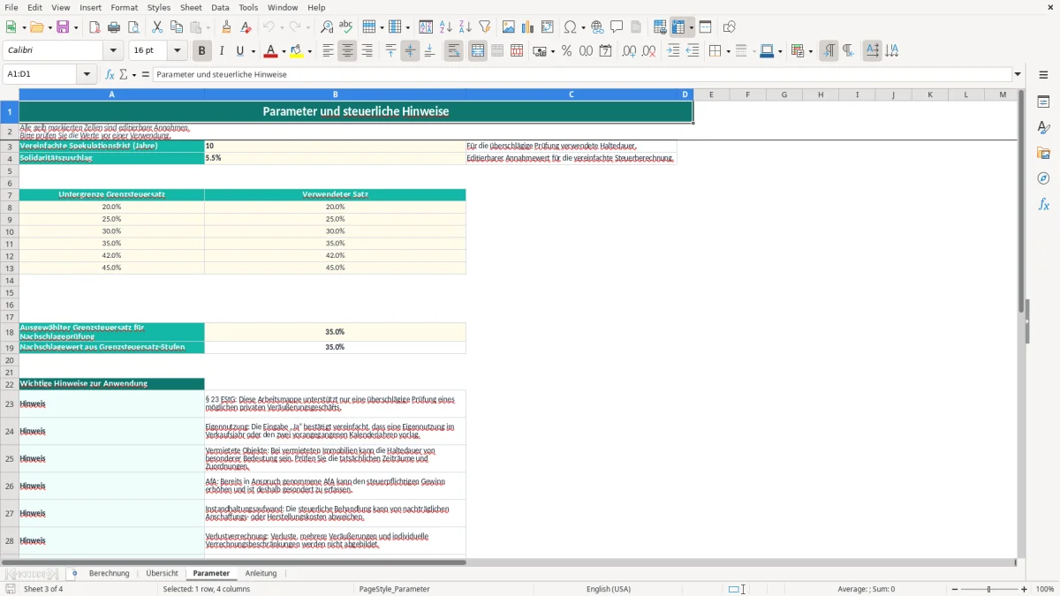The width and height of the screenshot is (1060, 596).
Task: Open the Data menu
Action: [220, 7]
